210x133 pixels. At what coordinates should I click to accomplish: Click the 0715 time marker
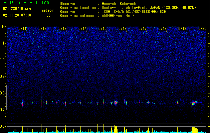point(102,28)
